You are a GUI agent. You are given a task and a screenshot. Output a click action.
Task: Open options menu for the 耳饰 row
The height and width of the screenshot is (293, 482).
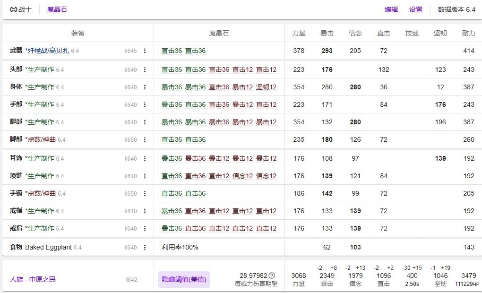pyautogui.click(x=145, y=158)
